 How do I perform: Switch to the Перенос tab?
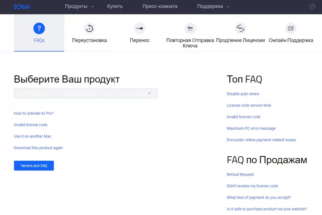click(140, 40)
